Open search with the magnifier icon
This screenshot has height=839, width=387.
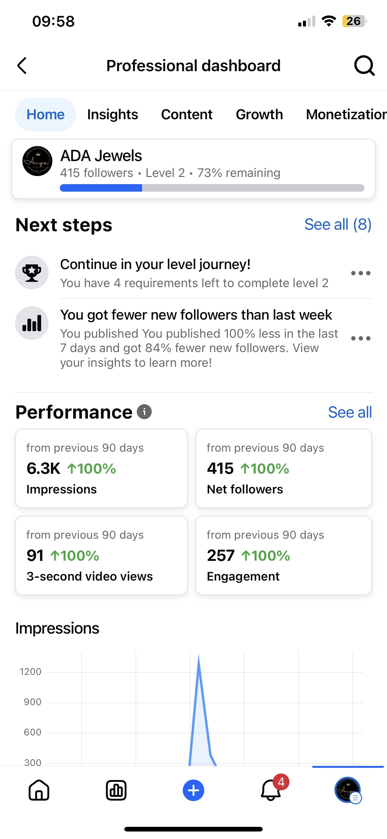click(364, 66)
